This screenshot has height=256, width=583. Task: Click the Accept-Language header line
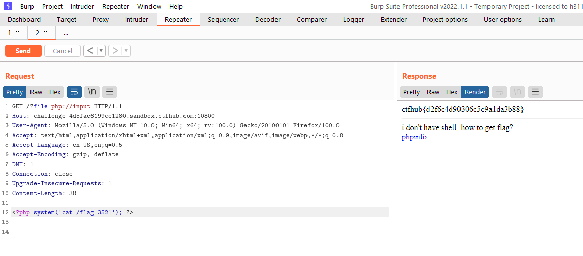[67, 145]
